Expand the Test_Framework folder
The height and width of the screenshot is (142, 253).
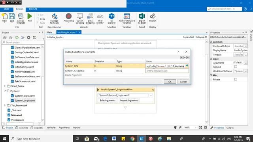[x=5, y=105]
